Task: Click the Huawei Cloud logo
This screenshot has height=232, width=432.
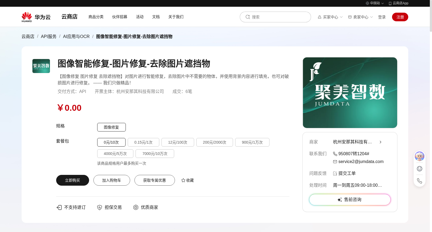Action: coord(36,17)
